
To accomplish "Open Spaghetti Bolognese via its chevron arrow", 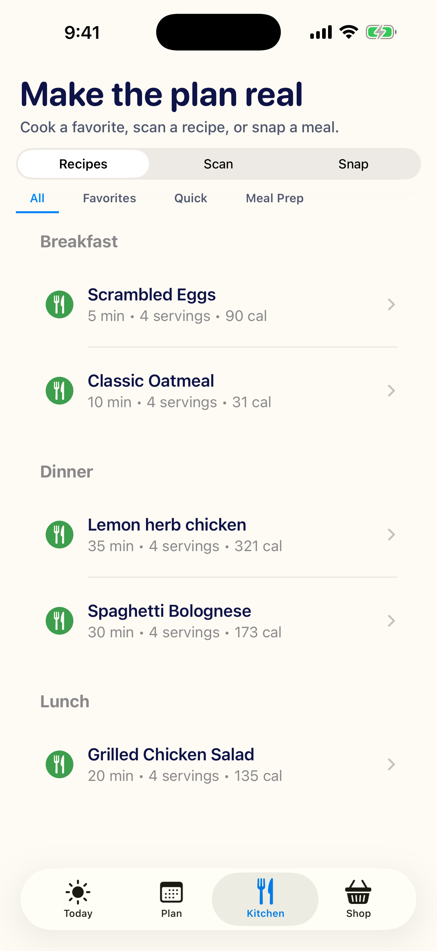I will pyautogui.click(x=391, y=621).
